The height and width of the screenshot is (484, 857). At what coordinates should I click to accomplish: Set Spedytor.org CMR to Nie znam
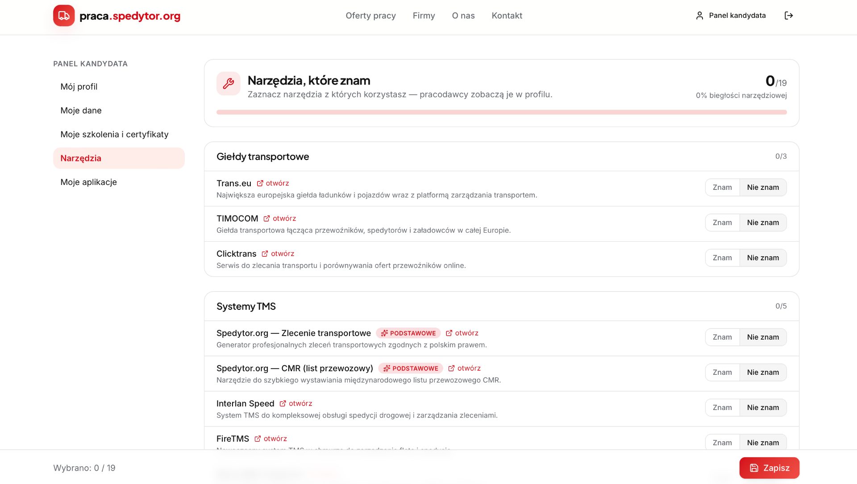click(x=763, y=372)
